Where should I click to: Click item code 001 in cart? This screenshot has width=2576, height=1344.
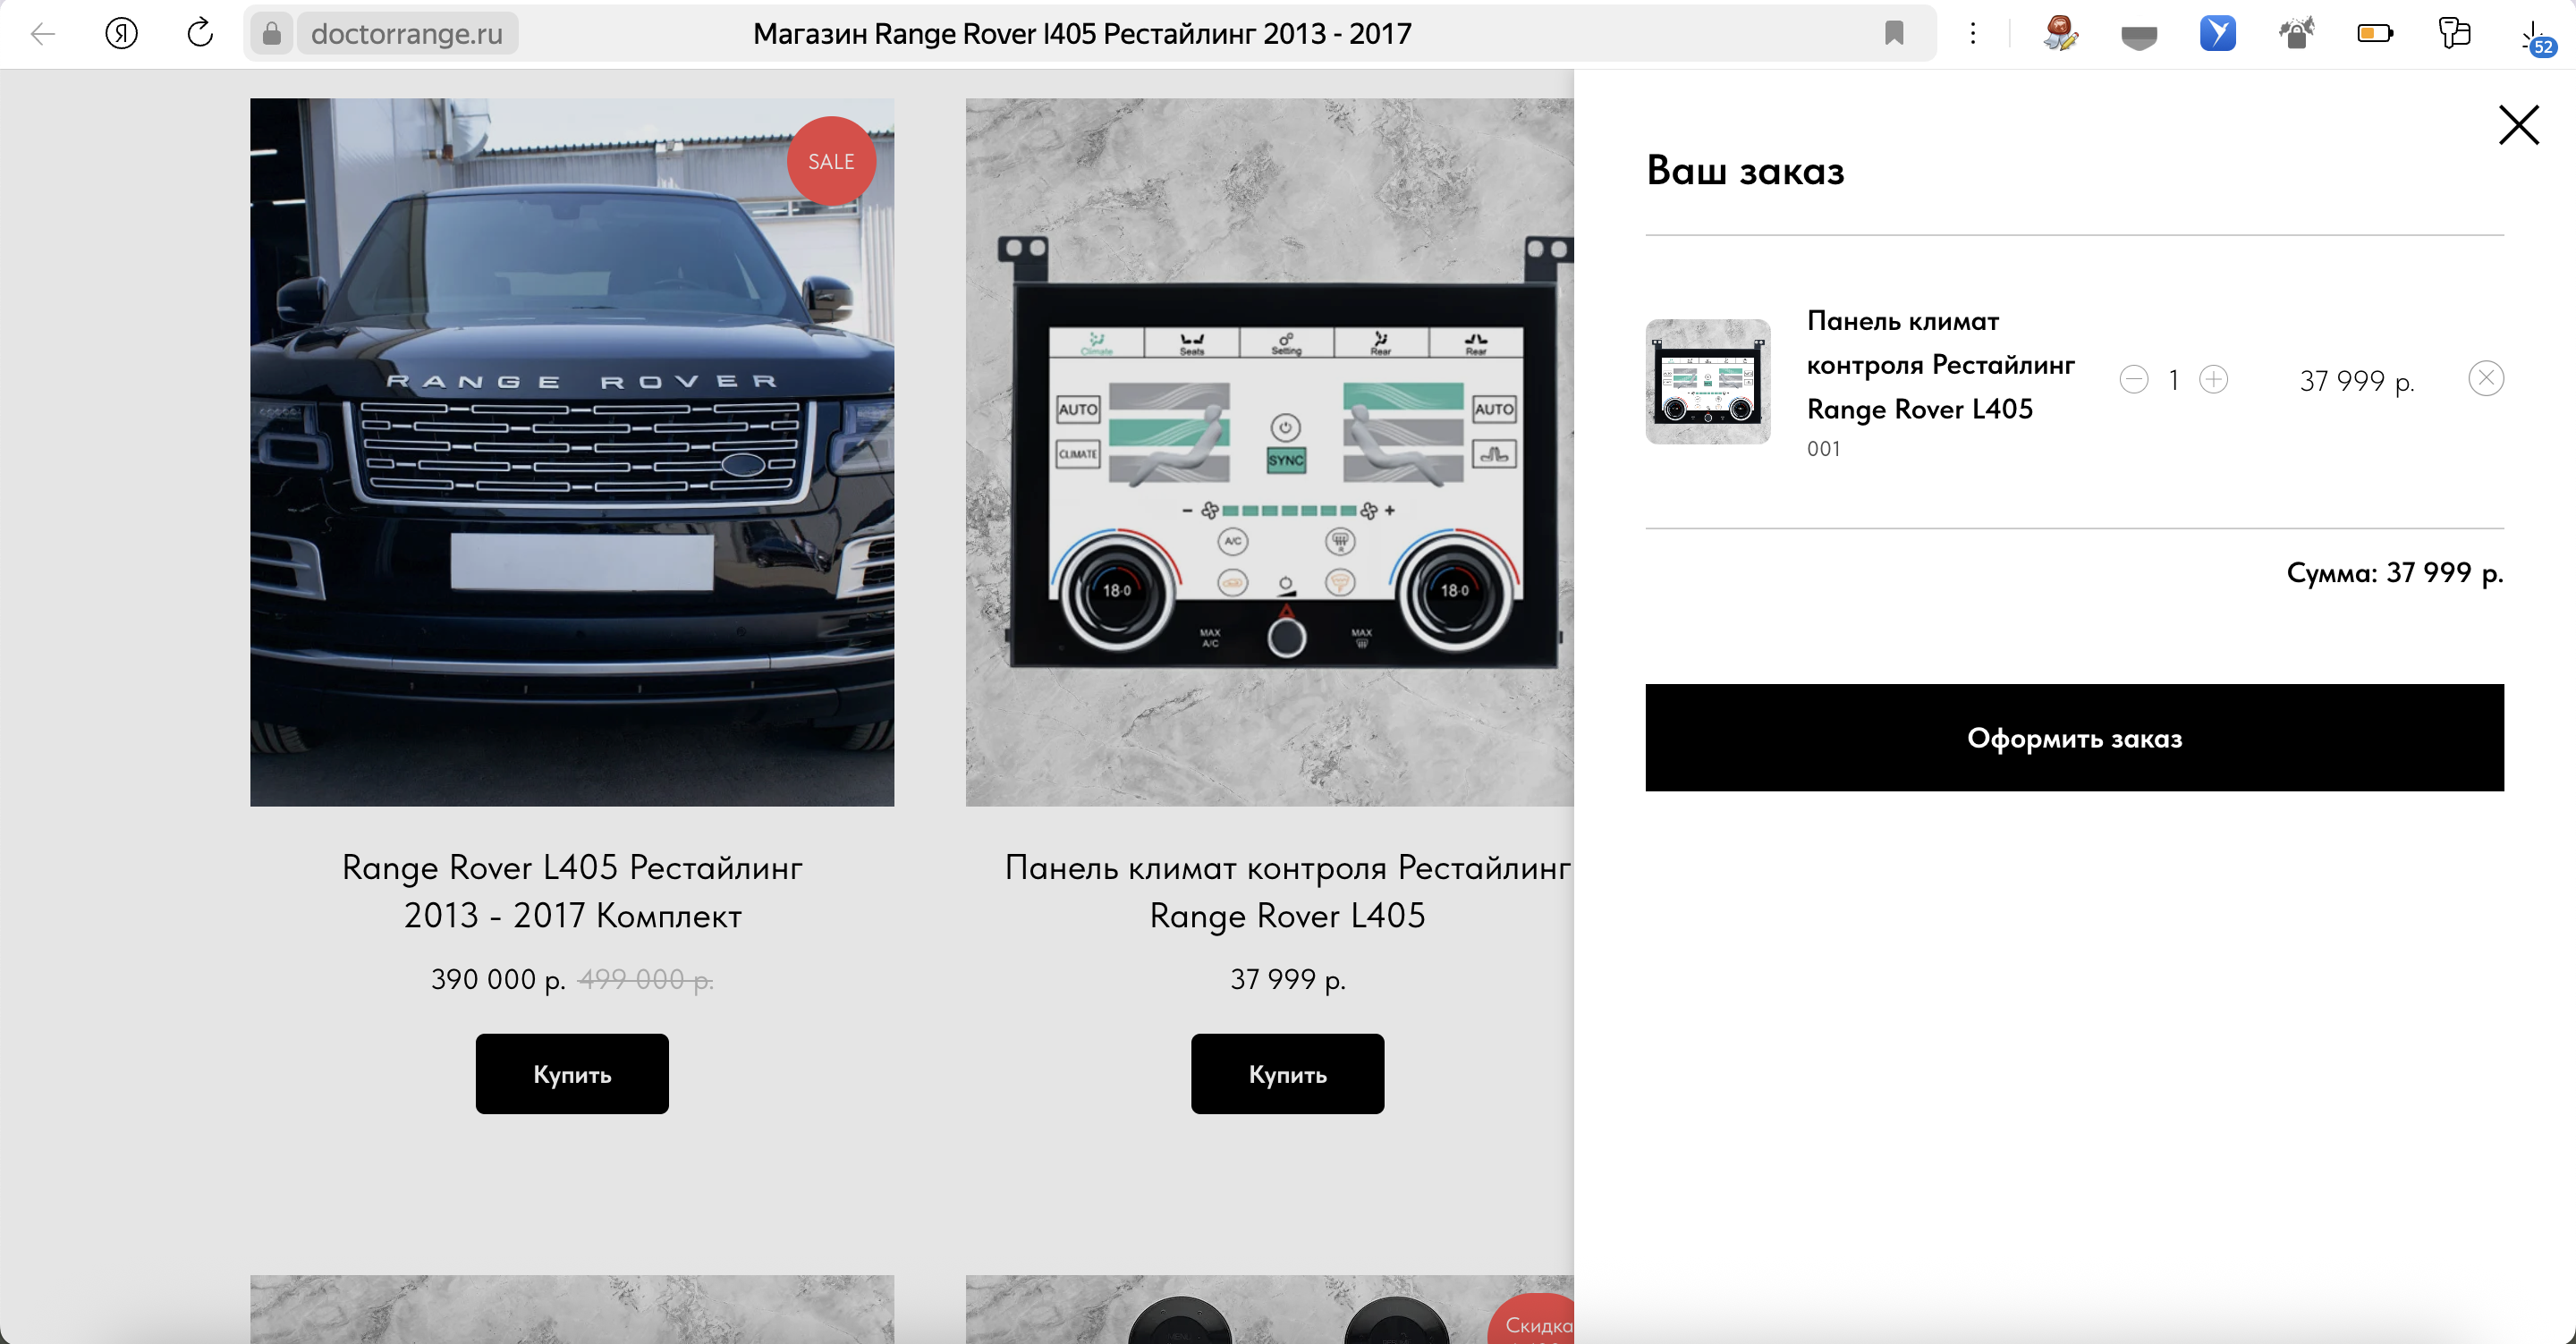click(x=1824, y=449)
